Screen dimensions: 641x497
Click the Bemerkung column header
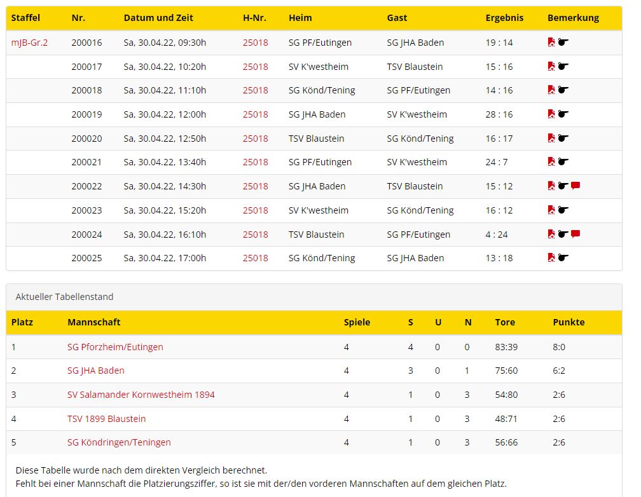coord(574,18)
